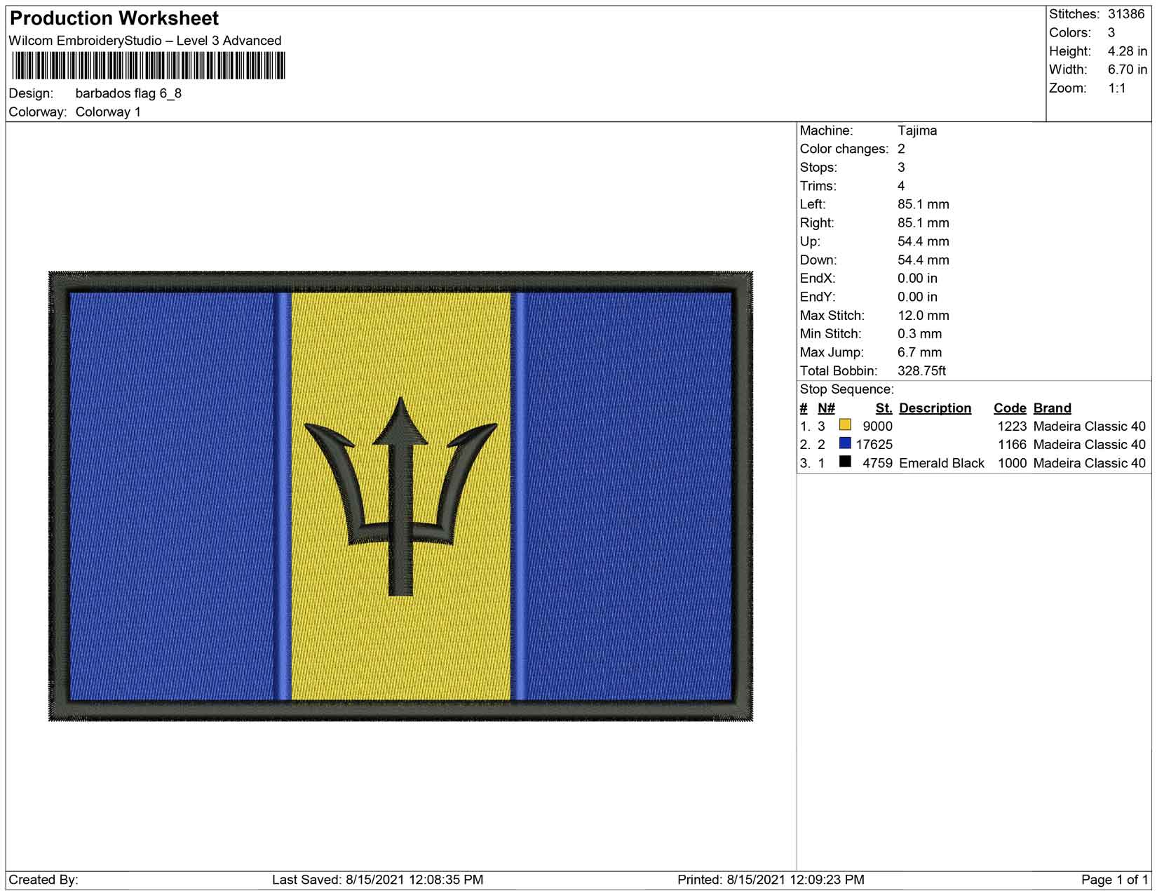Click the 'Code' column header
1157x891 pixels.
pos(1010,408)
